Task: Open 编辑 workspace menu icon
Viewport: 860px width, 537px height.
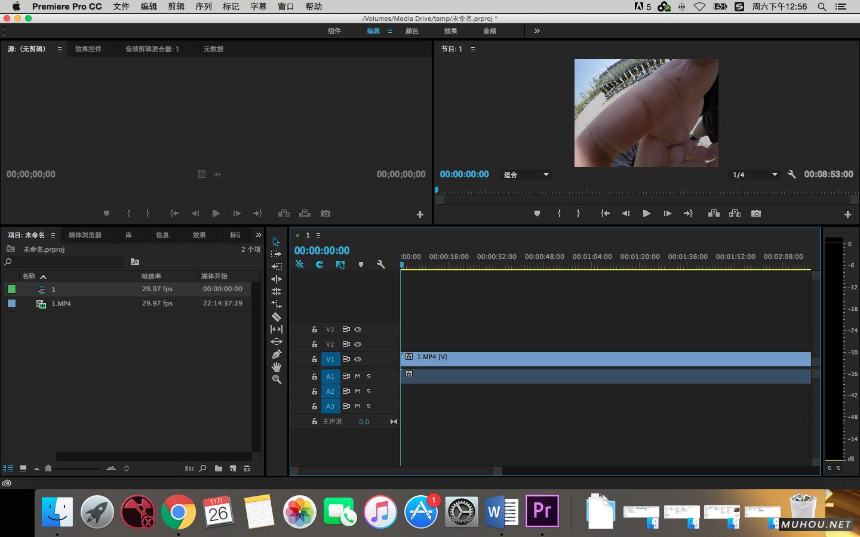Action: [390, 31]
